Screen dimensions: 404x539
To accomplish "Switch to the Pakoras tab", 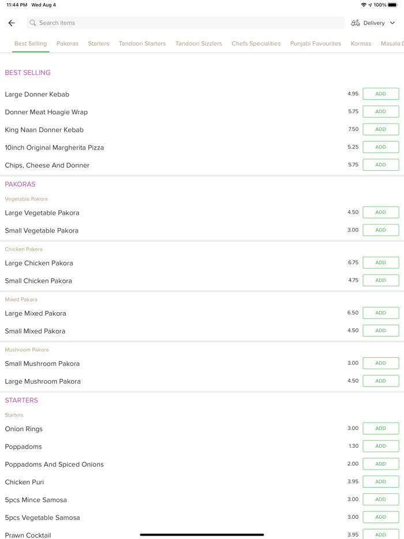I will point(67,43).
